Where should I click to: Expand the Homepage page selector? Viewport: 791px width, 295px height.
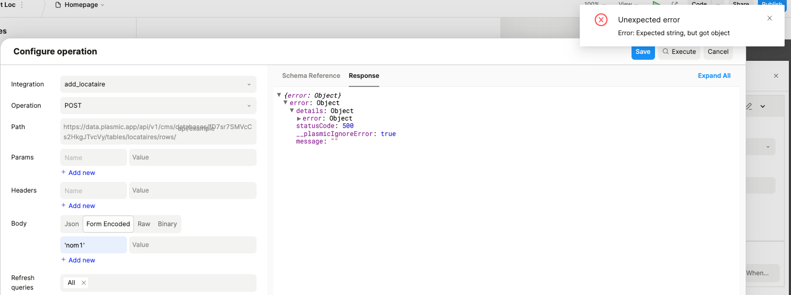point(80,5)
